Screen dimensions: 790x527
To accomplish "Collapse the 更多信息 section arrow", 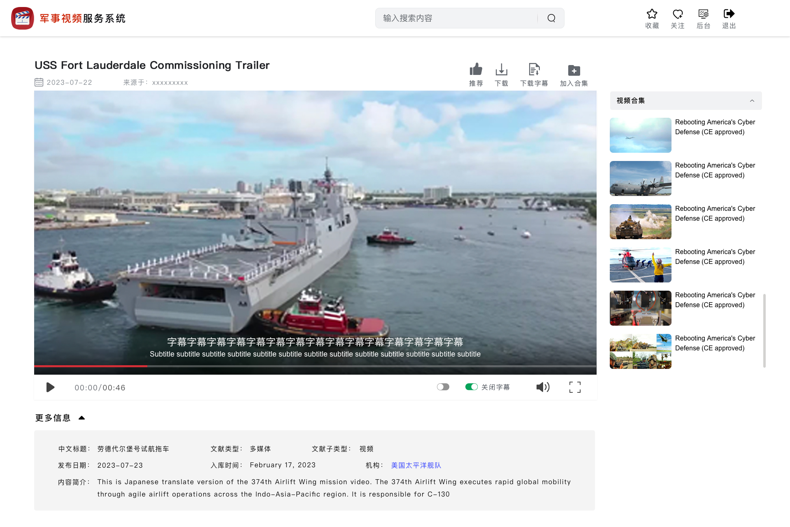I will click(81, 418).
